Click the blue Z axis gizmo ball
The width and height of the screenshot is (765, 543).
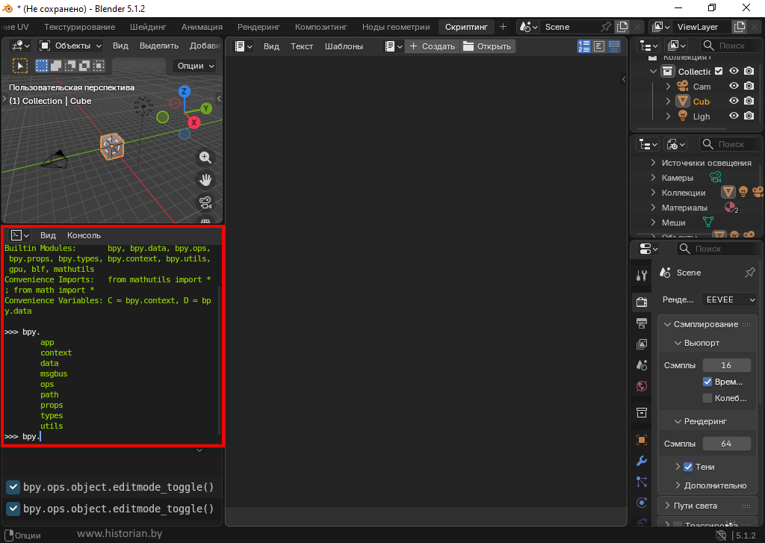(x=184, y=91)
